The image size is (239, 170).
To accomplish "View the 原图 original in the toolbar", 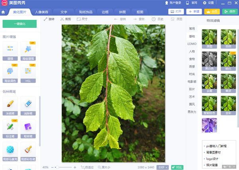I will coord(176,19).
